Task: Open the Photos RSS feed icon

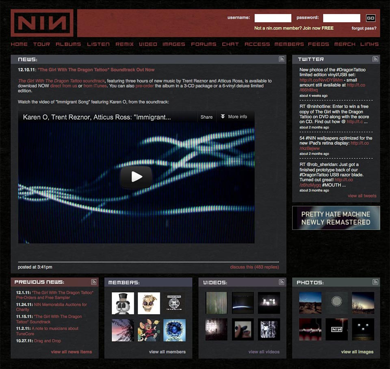Action: [375, 282]
